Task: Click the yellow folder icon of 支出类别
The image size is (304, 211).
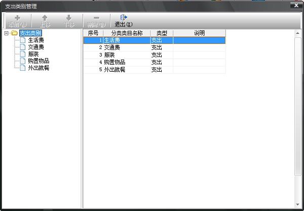Action: pyautogui.click(x=15, y=33)
